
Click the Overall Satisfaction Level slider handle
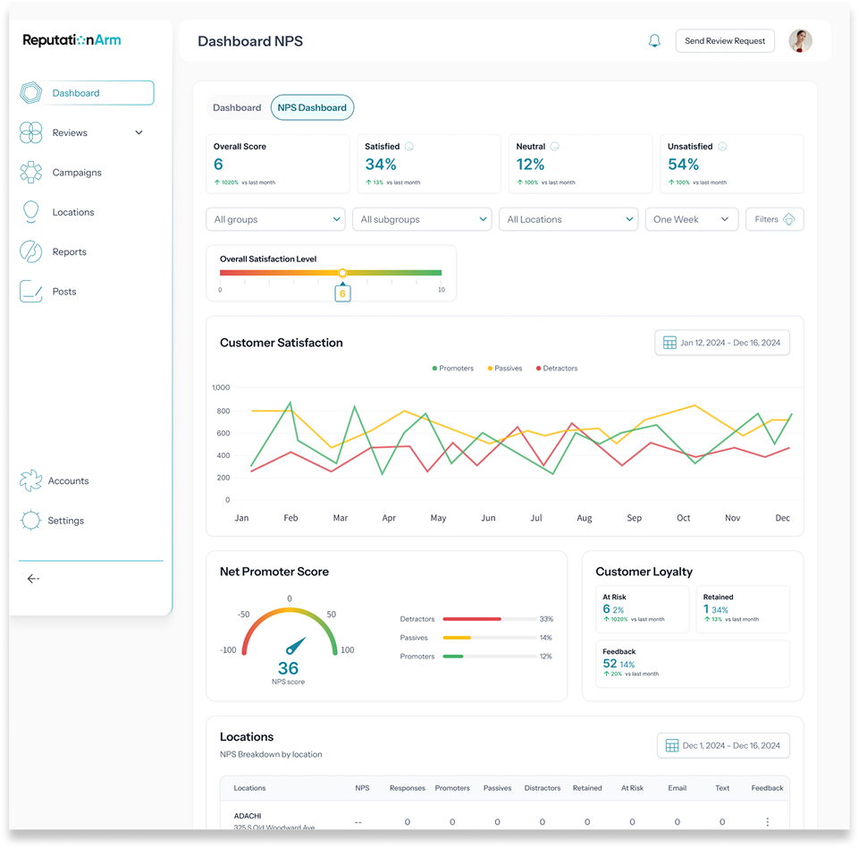tap(342, 273)
